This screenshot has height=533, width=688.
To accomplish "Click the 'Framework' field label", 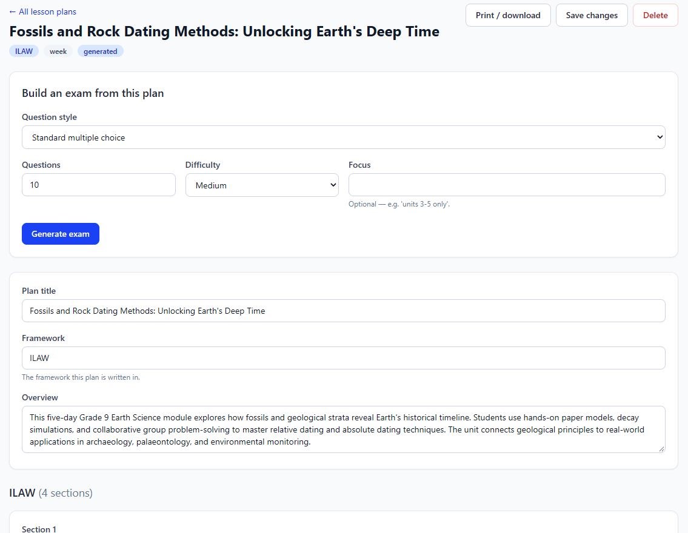I will 43,339.
